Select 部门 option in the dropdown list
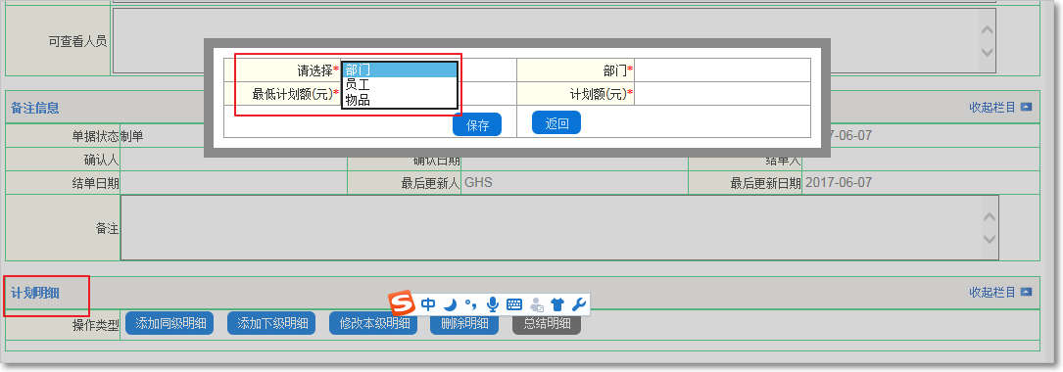 (400, 70)
